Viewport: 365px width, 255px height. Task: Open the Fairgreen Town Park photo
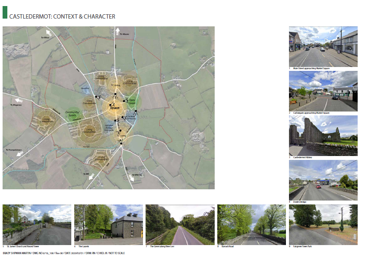(323, 225)
